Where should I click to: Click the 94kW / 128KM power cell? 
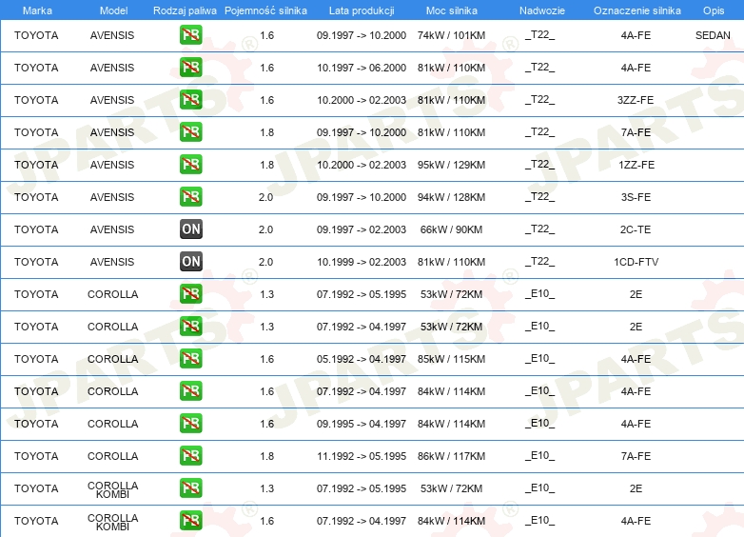(x=451, y=197)
